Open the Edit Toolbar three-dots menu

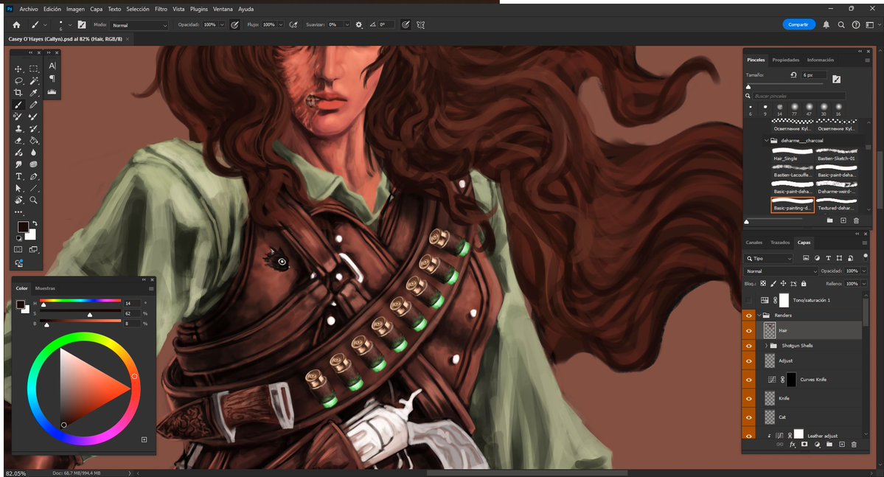(x=18, y=212)
